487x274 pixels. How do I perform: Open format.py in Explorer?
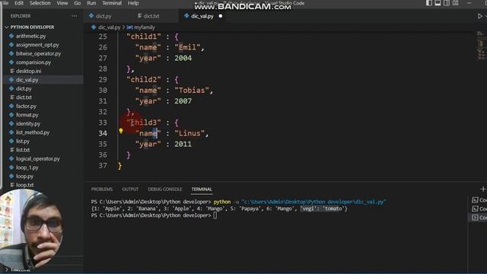(x=27, y=115)
